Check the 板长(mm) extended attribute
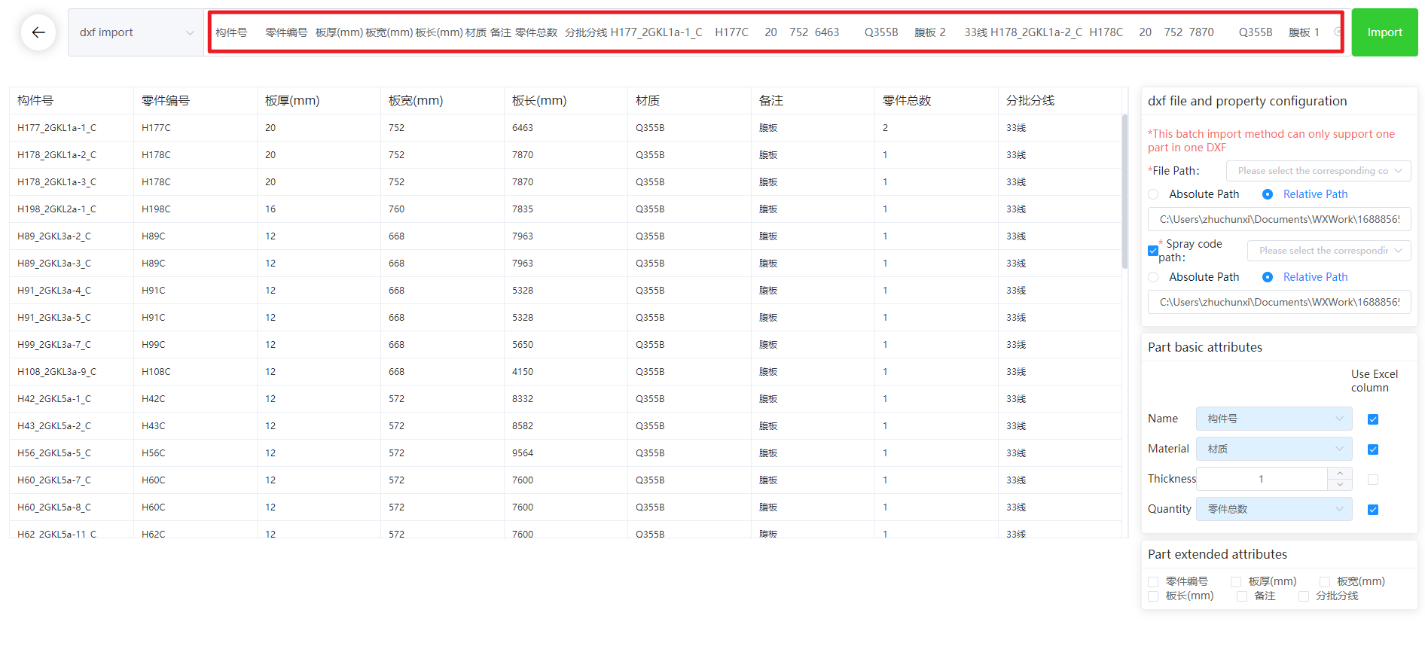The image size is (1425, 646). click(x=1153, y=596)
